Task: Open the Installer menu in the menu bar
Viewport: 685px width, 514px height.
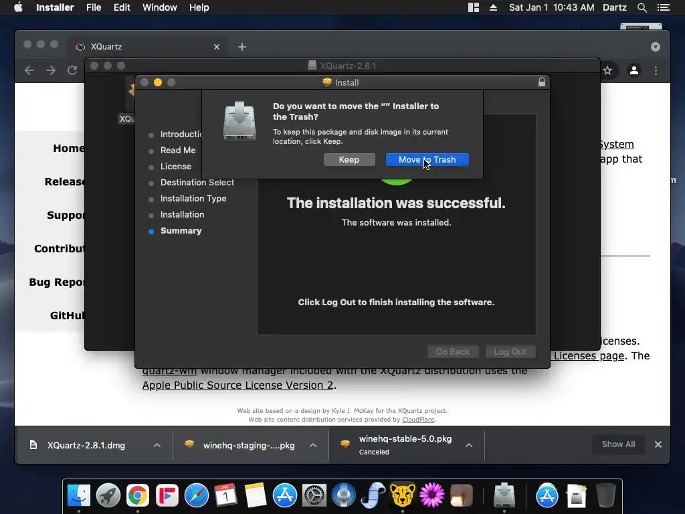Action: tap(55, 7)
